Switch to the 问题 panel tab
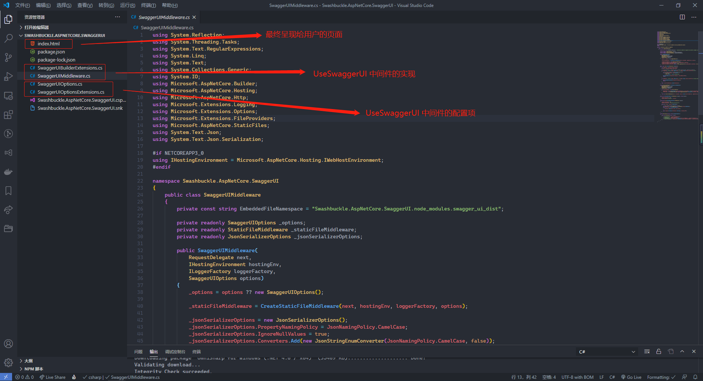 point(138,352)
